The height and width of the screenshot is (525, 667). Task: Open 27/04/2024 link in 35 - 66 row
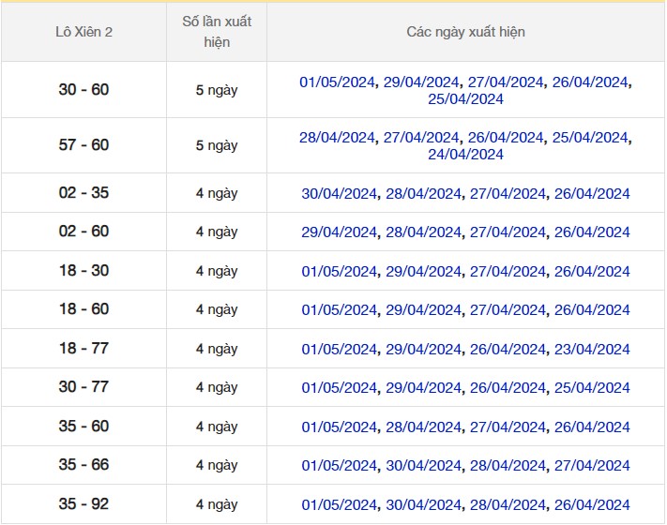coord(591,466)
